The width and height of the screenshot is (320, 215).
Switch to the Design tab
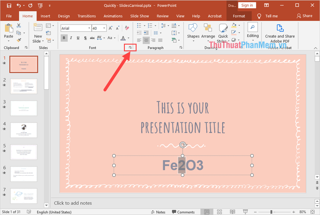(64, 16)
